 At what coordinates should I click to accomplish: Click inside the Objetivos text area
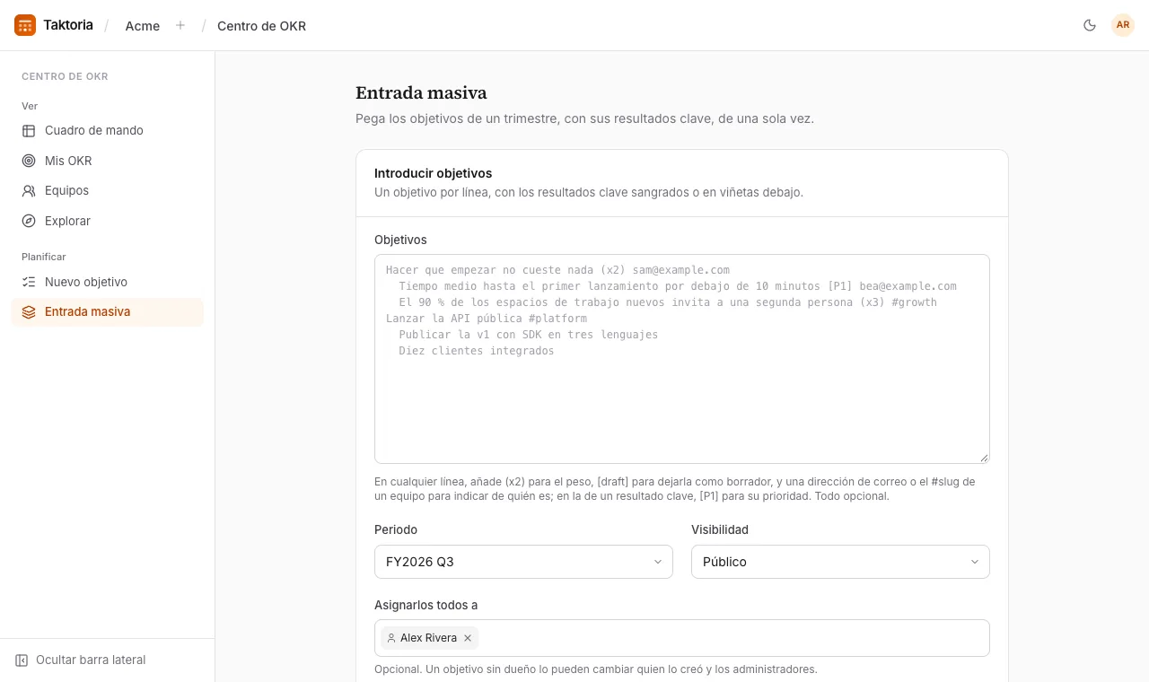pyautogui.click(x=682, y=359)
